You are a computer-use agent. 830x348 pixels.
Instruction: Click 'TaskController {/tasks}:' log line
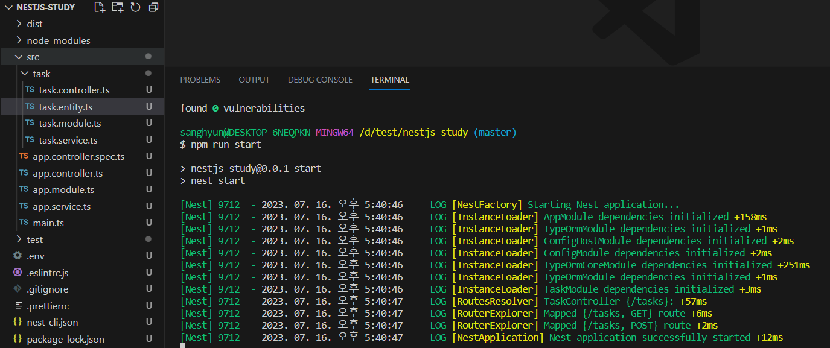point(609,302)
